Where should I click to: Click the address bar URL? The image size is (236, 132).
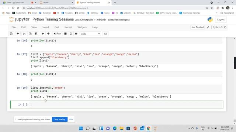point(58,8)
